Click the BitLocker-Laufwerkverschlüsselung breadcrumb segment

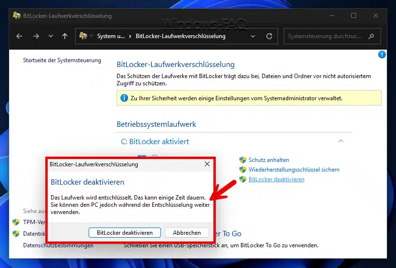(x=180, y=36)
